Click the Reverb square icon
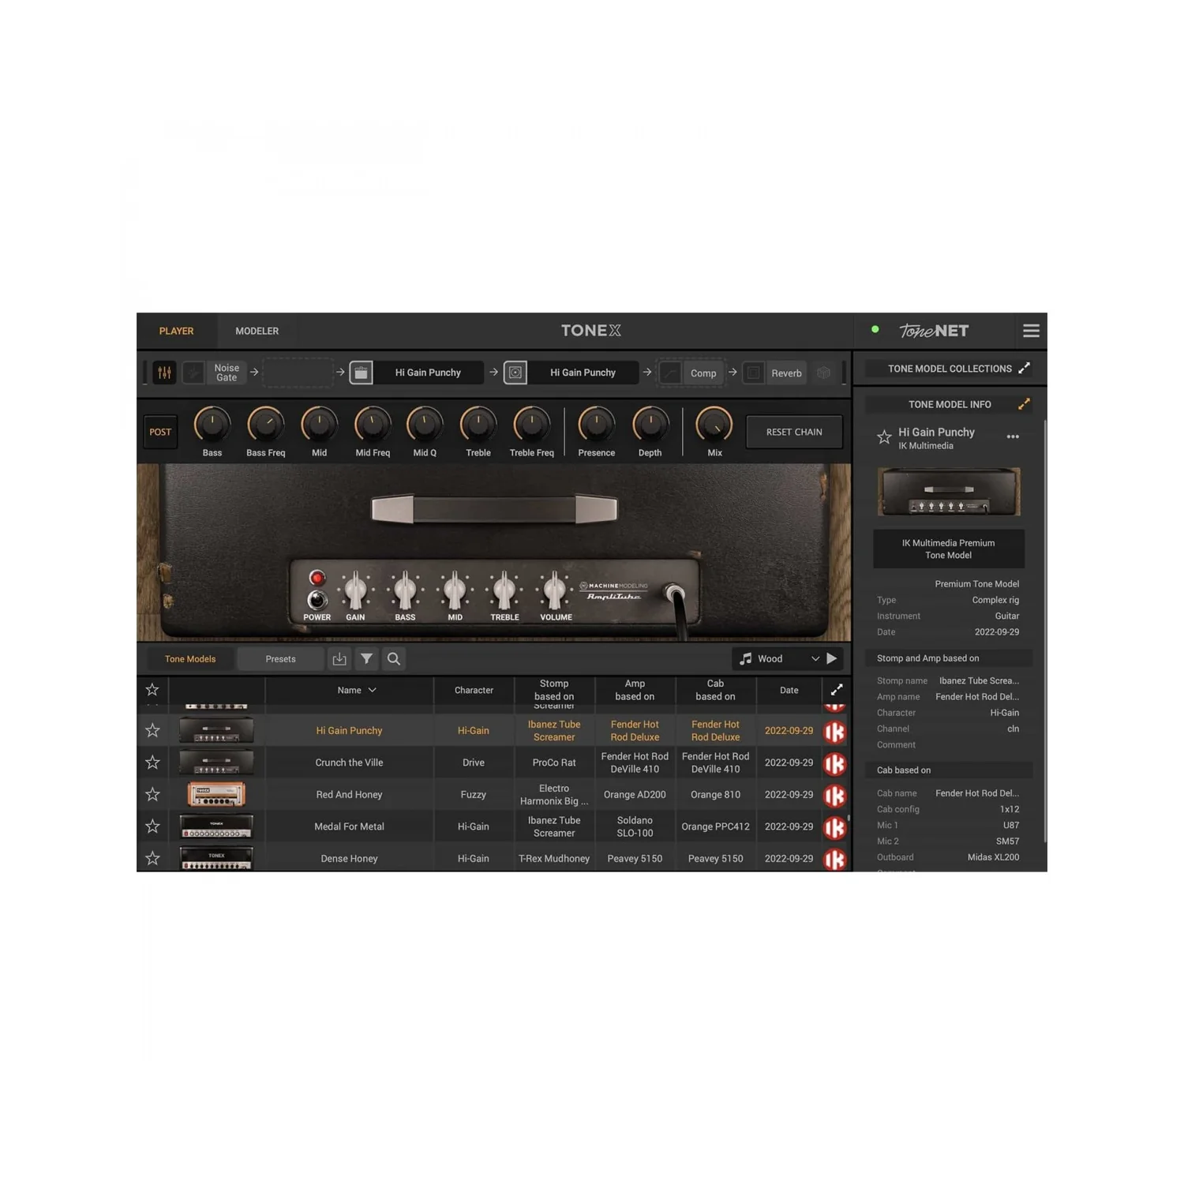This screenshot has width=1184, height=1184. (x=754, y=373)
